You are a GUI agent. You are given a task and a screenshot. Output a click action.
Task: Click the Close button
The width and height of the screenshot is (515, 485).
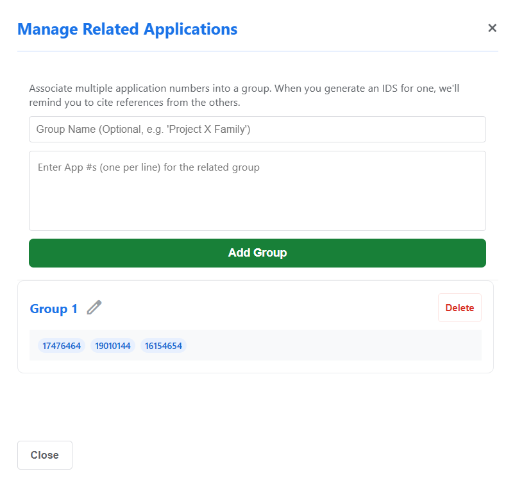click(x=45, y=455)
